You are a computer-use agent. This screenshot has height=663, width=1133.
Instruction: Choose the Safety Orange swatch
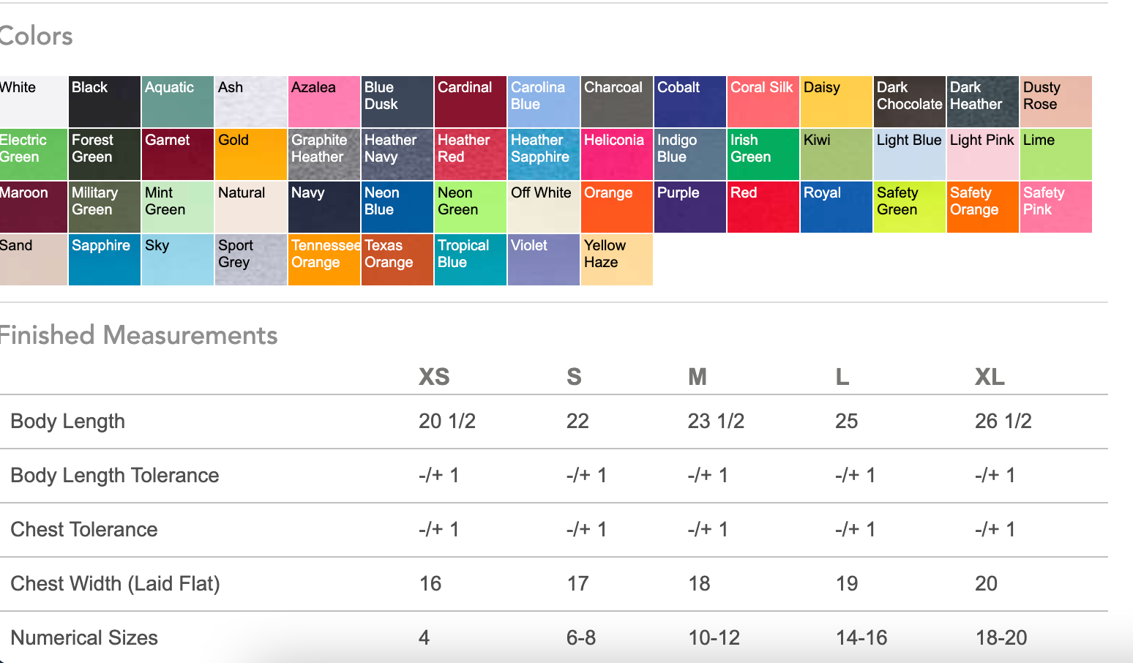pyautogui.click(x=983, y=207)
